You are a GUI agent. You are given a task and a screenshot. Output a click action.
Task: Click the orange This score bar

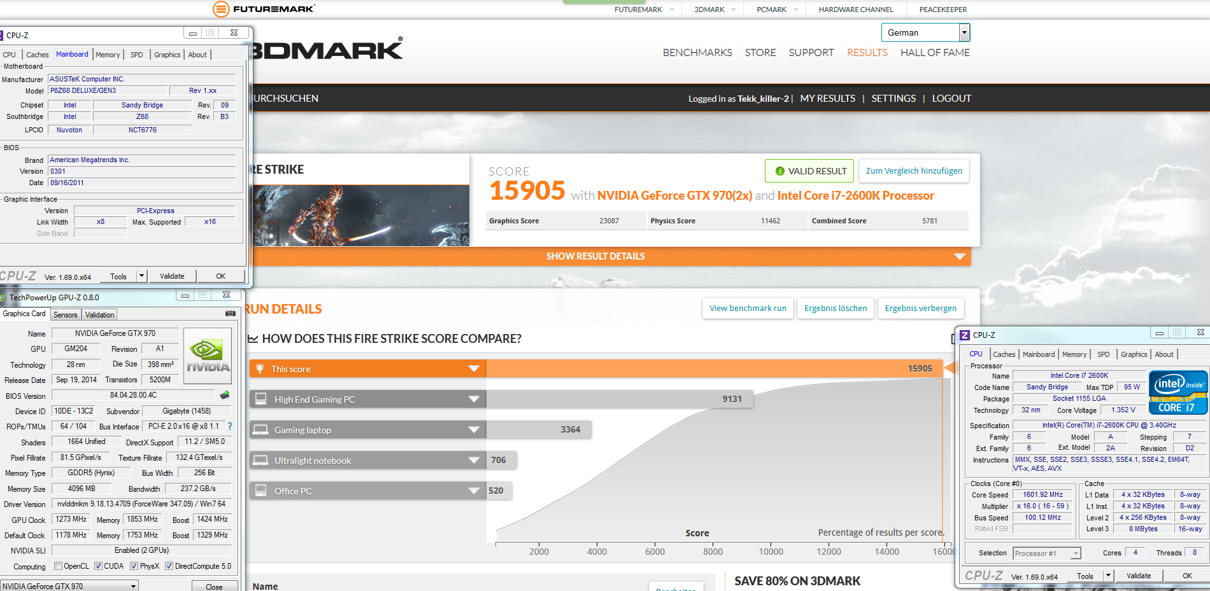[597, 368]
